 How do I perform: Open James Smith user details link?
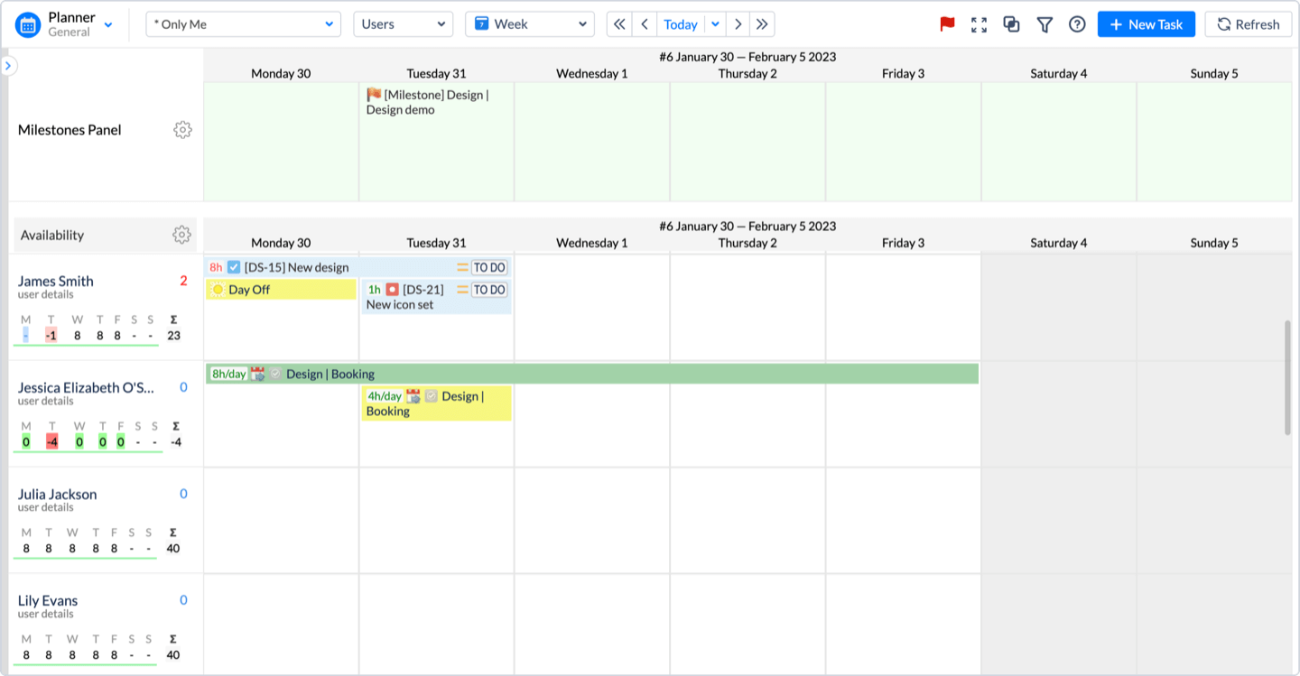coord(45,295)
